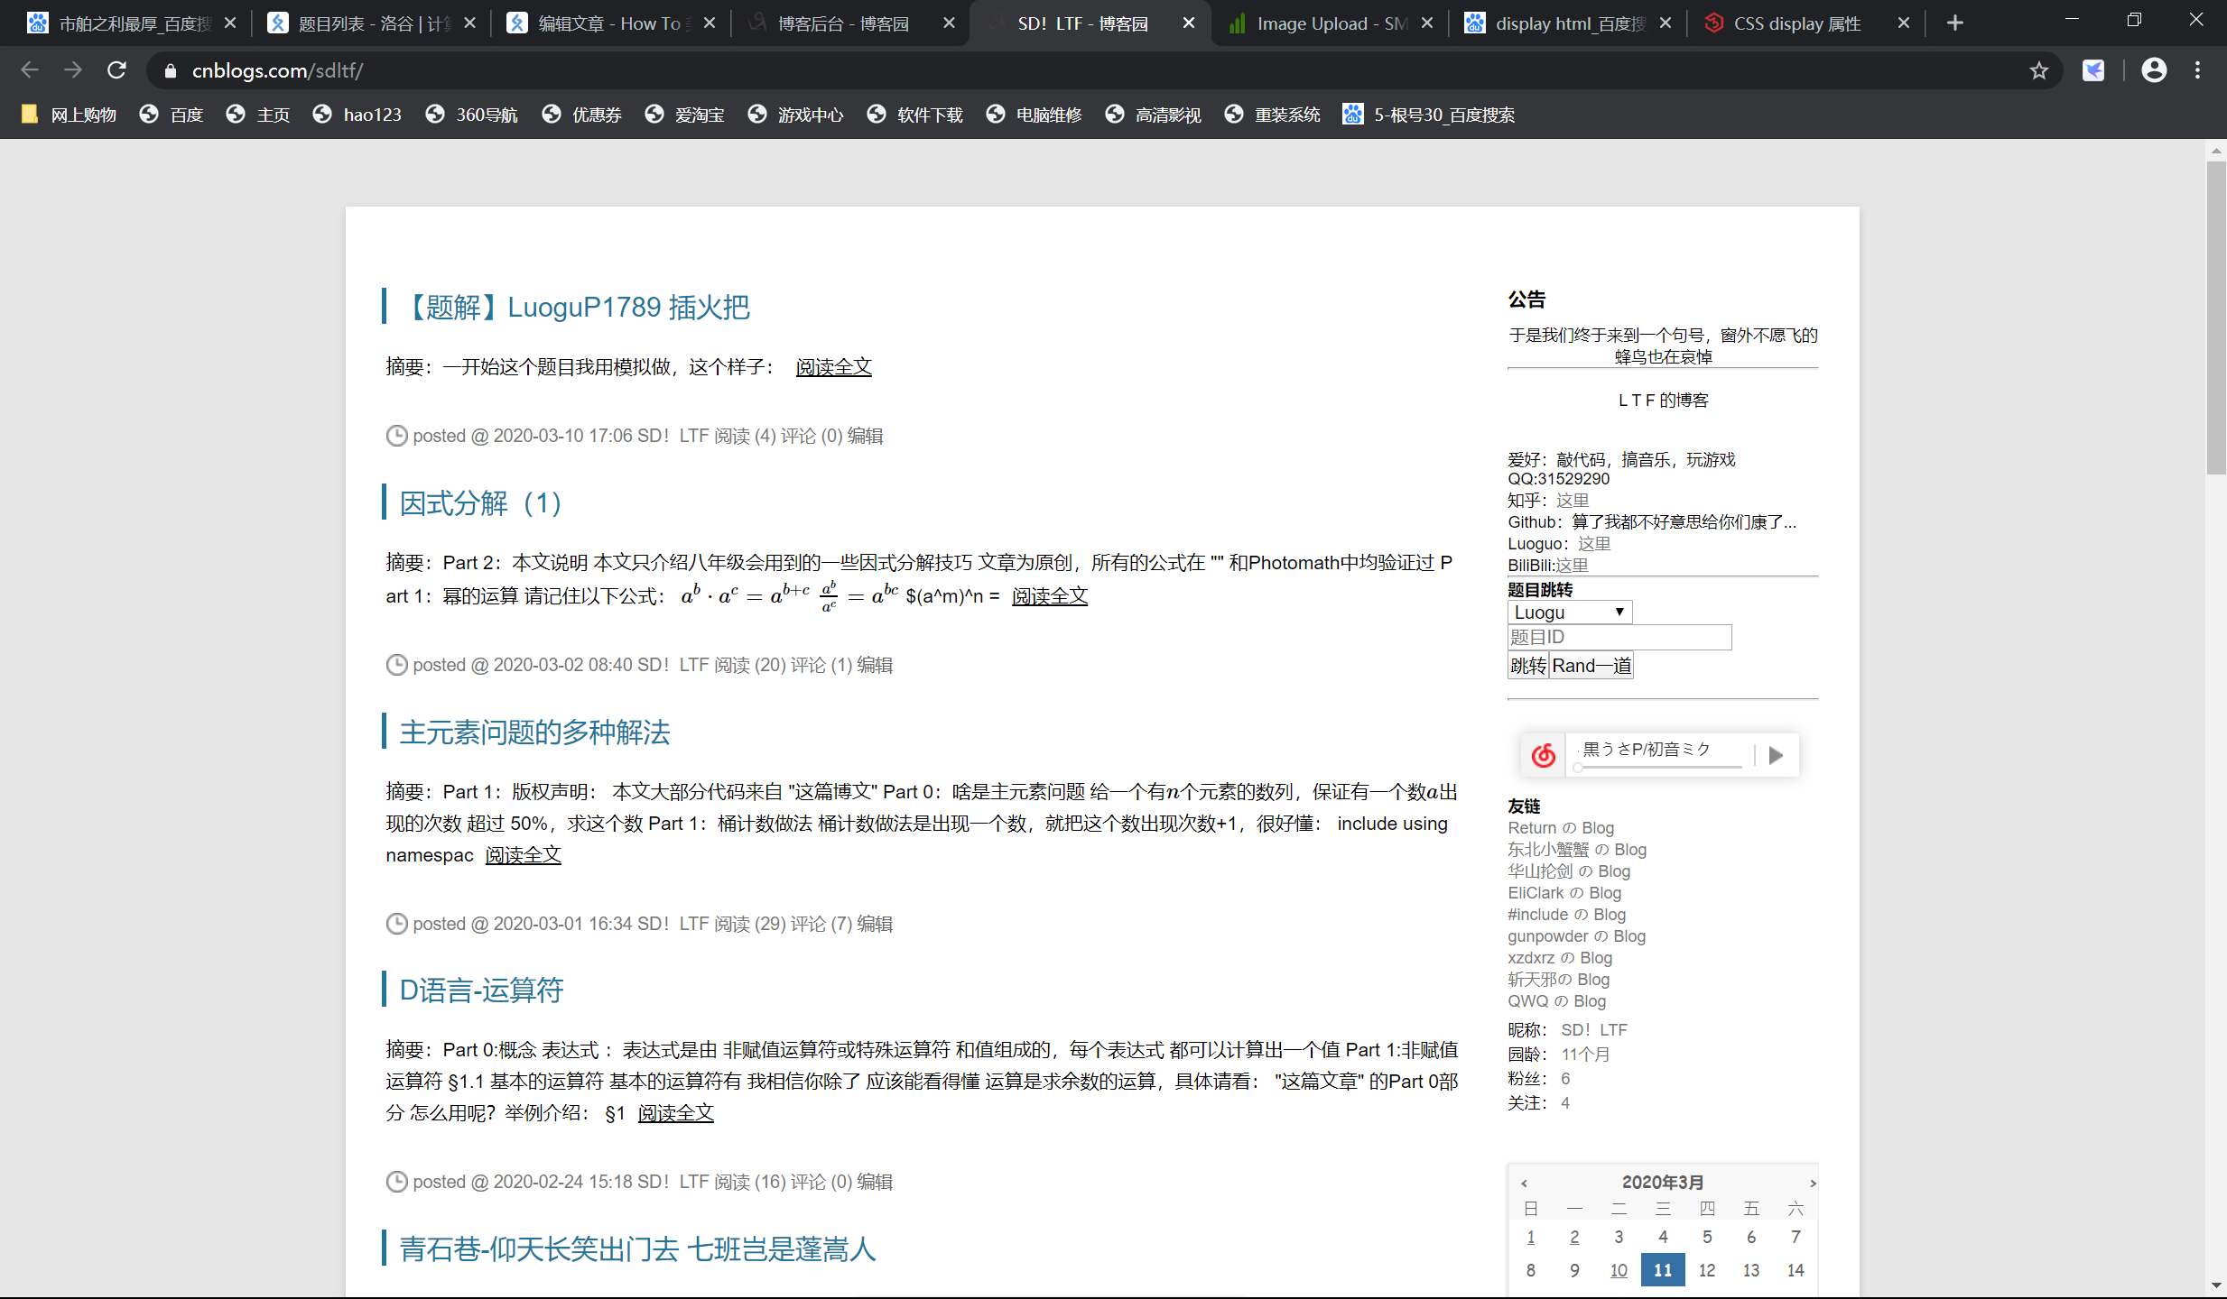Screen dimensions: 2227x1299
Task: Go to next month in calendar
Action: 1812,1183
